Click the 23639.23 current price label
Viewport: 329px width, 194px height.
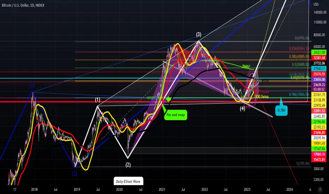[319, 85]
